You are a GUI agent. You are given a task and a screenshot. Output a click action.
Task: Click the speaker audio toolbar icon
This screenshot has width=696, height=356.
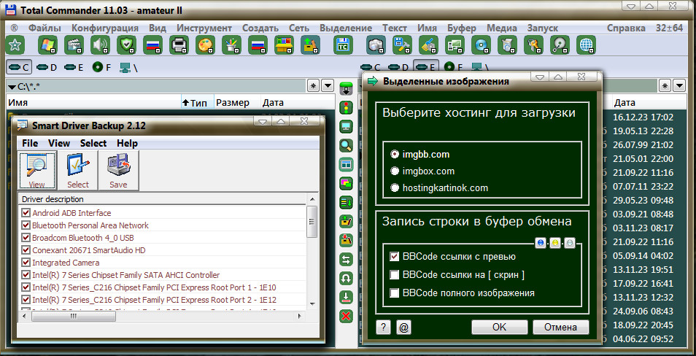point(100,45)
